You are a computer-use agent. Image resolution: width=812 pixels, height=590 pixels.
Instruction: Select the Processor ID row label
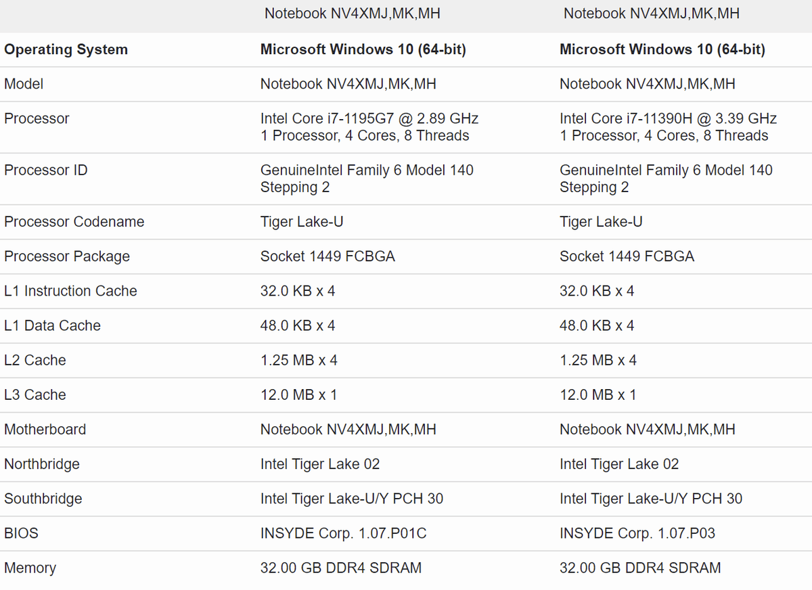(45, 171)
